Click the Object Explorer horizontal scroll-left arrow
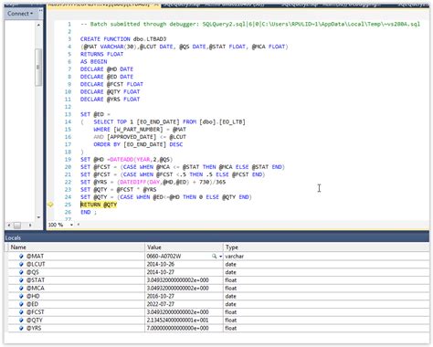The width and height of the screenshot is (433, 347). coord(9,226)
